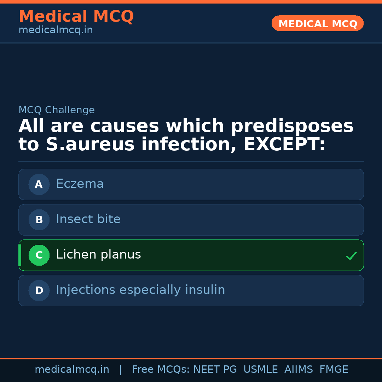The image size is (382, 382).
Task: Click the MCQ Challenge label
Action: [57, 110]
